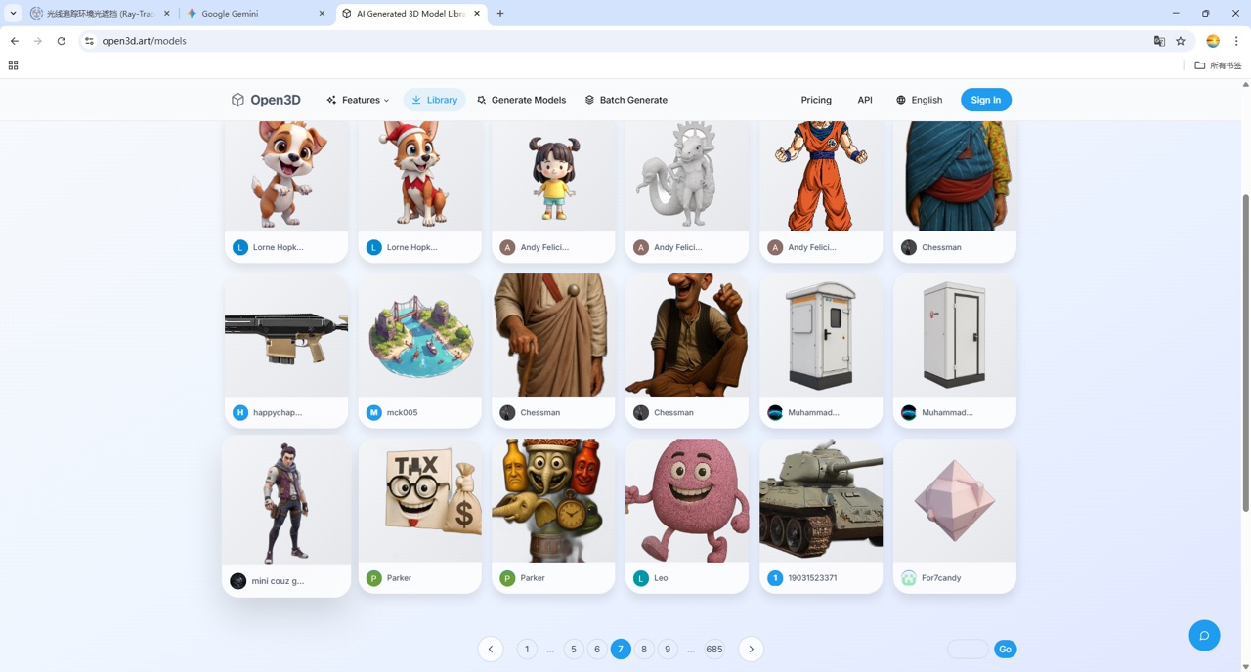Open the island bridge model by mck005
This screenshot has height=672, width=1251.
point(420,335)
